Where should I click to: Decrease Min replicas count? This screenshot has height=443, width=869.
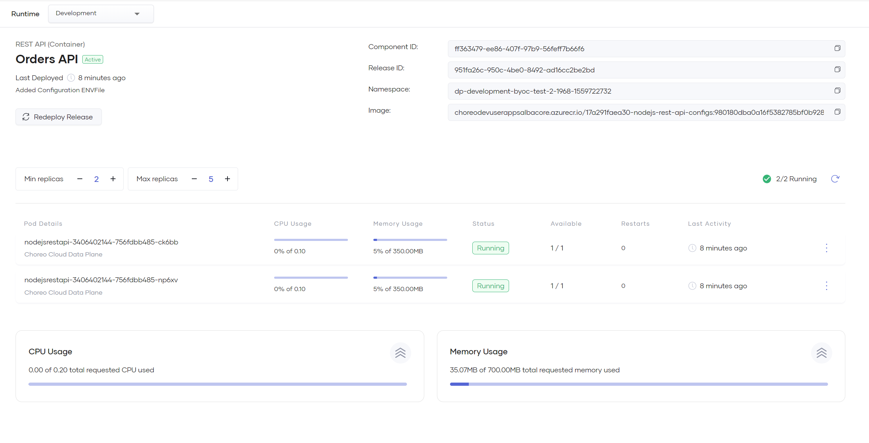(80, 179)
